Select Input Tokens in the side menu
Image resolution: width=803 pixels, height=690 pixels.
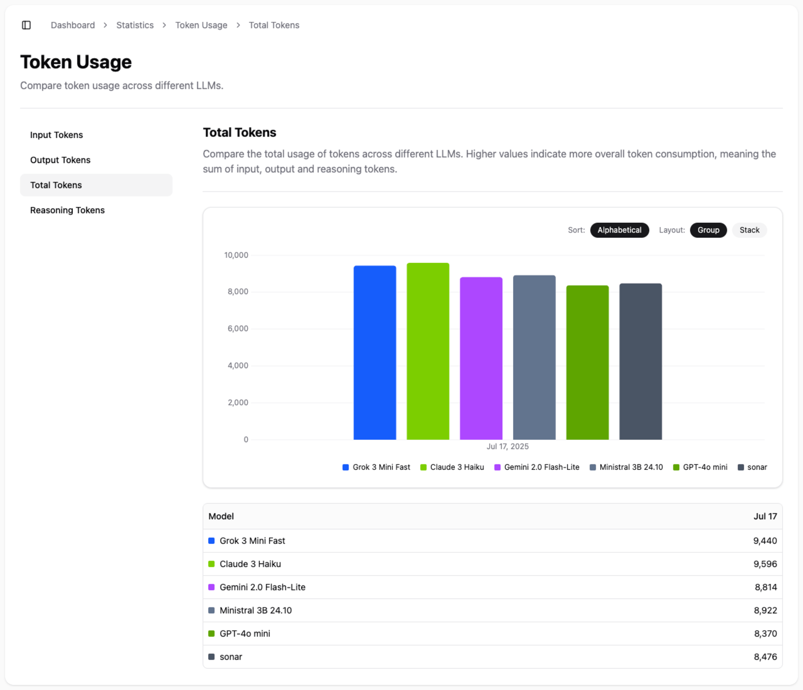click(96, 135)
